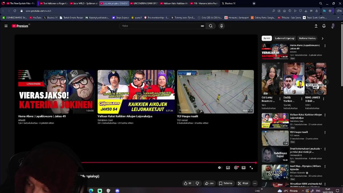The image size is (343, 193).
Task: Open the browser new tab plus button
Action: 254,3
